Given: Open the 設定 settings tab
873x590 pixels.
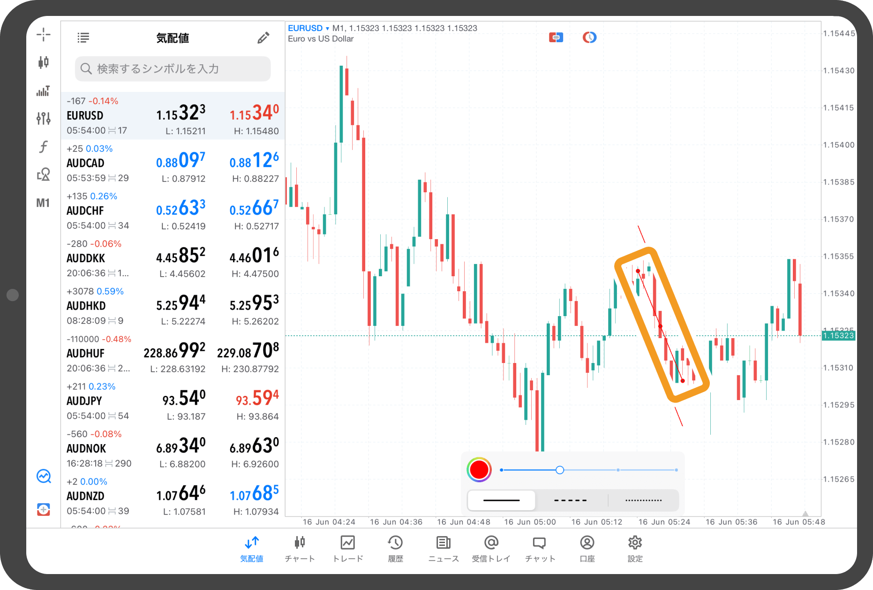Looking at the screenshot, I should [635, 549].
